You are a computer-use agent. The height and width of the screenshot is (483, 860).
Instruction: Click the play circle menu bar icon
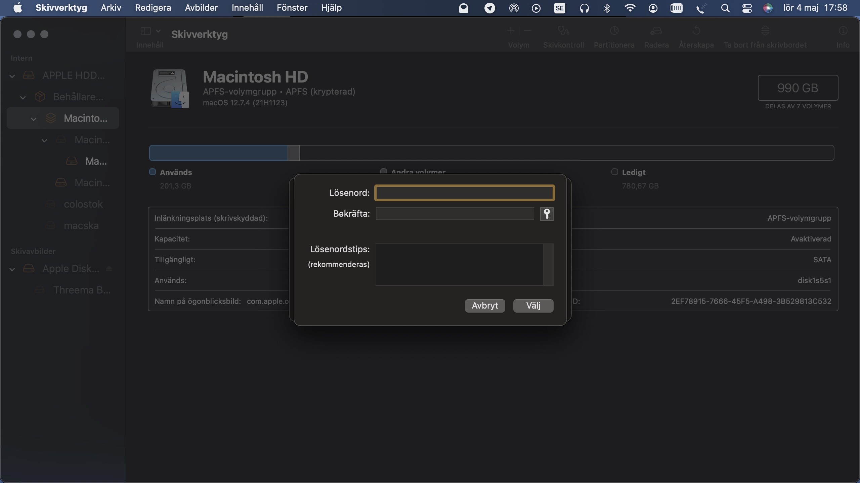click(x=536, y=8)
